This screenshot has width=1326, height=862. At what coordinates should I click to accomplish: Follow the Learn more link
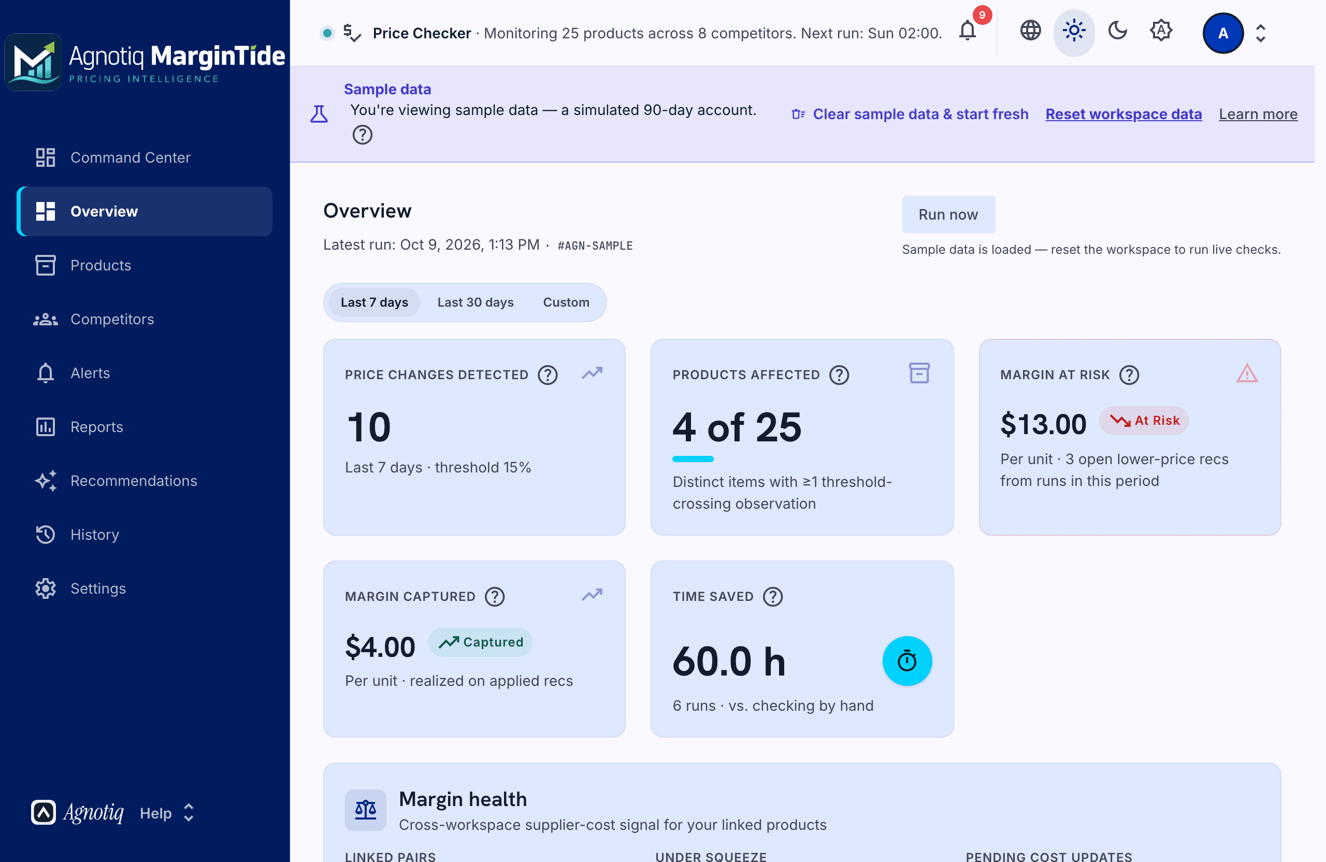(1258, 114)
